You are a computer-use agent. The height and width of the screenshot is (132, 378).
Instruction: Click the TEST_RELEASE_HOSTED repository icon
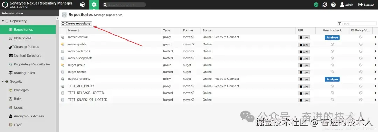[63, 93]
